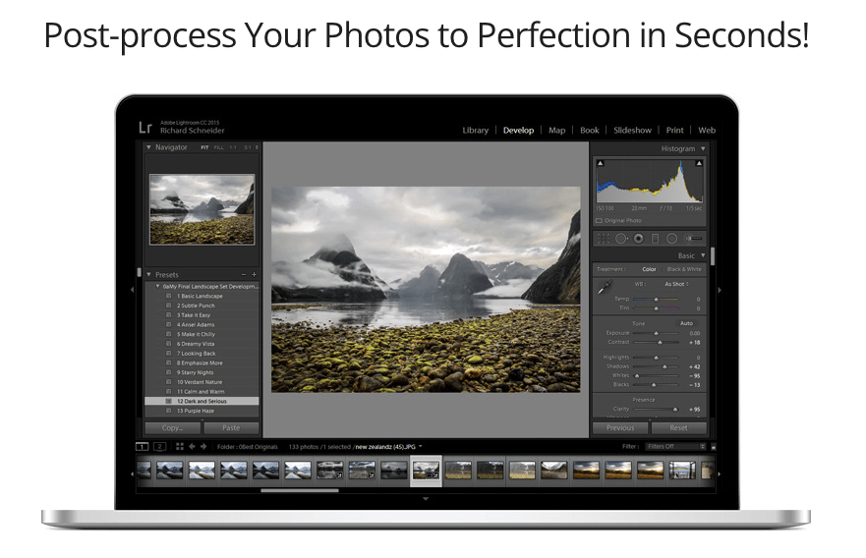Click the Previous button

(x=620, y=427)
